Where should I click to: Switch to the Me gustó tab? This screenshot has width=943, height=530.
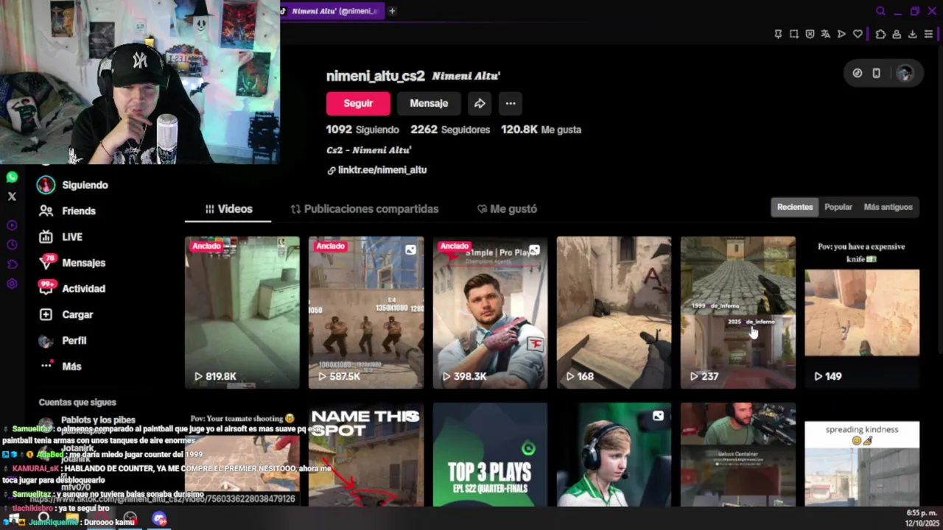(507, 209)
